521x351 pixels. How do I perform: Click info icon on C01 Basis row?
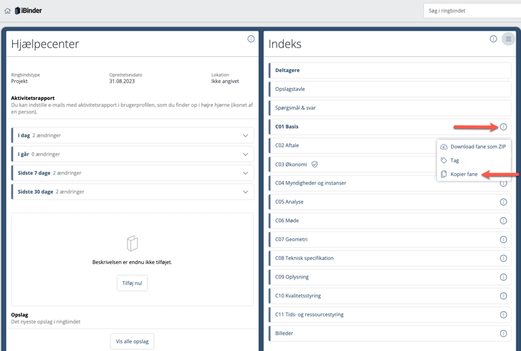pos(503,127)
